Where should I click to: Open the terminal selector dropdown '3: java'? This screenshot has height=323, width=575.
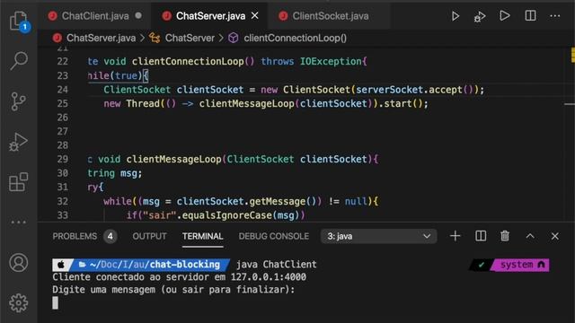(x=378, y=236)
